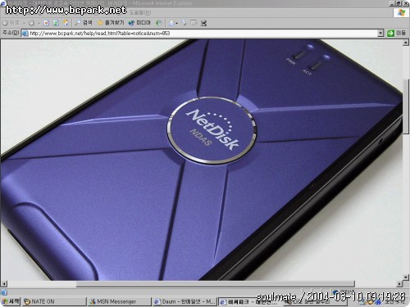
Task: Open the 시작 Start menu
Action: pos(11,301)
